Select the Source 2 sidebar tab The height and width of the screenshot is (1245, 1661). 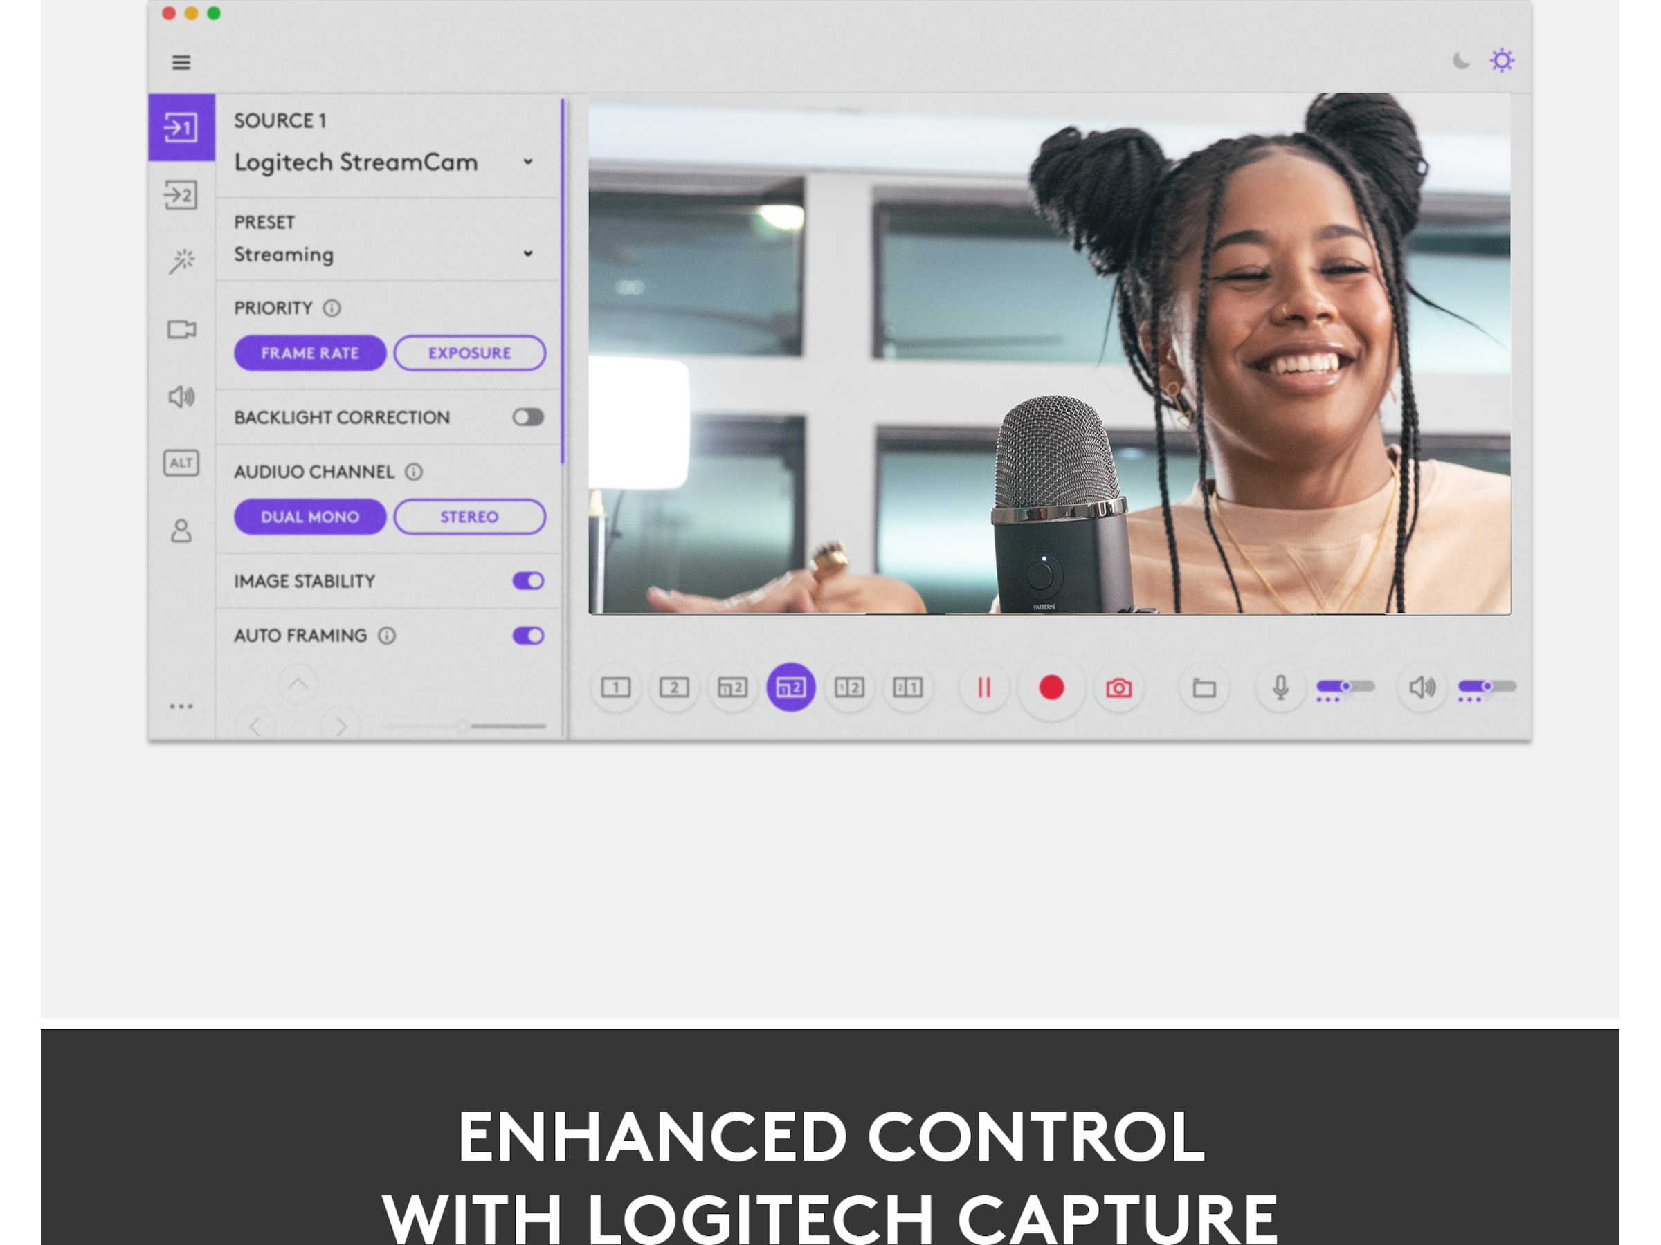181,195
